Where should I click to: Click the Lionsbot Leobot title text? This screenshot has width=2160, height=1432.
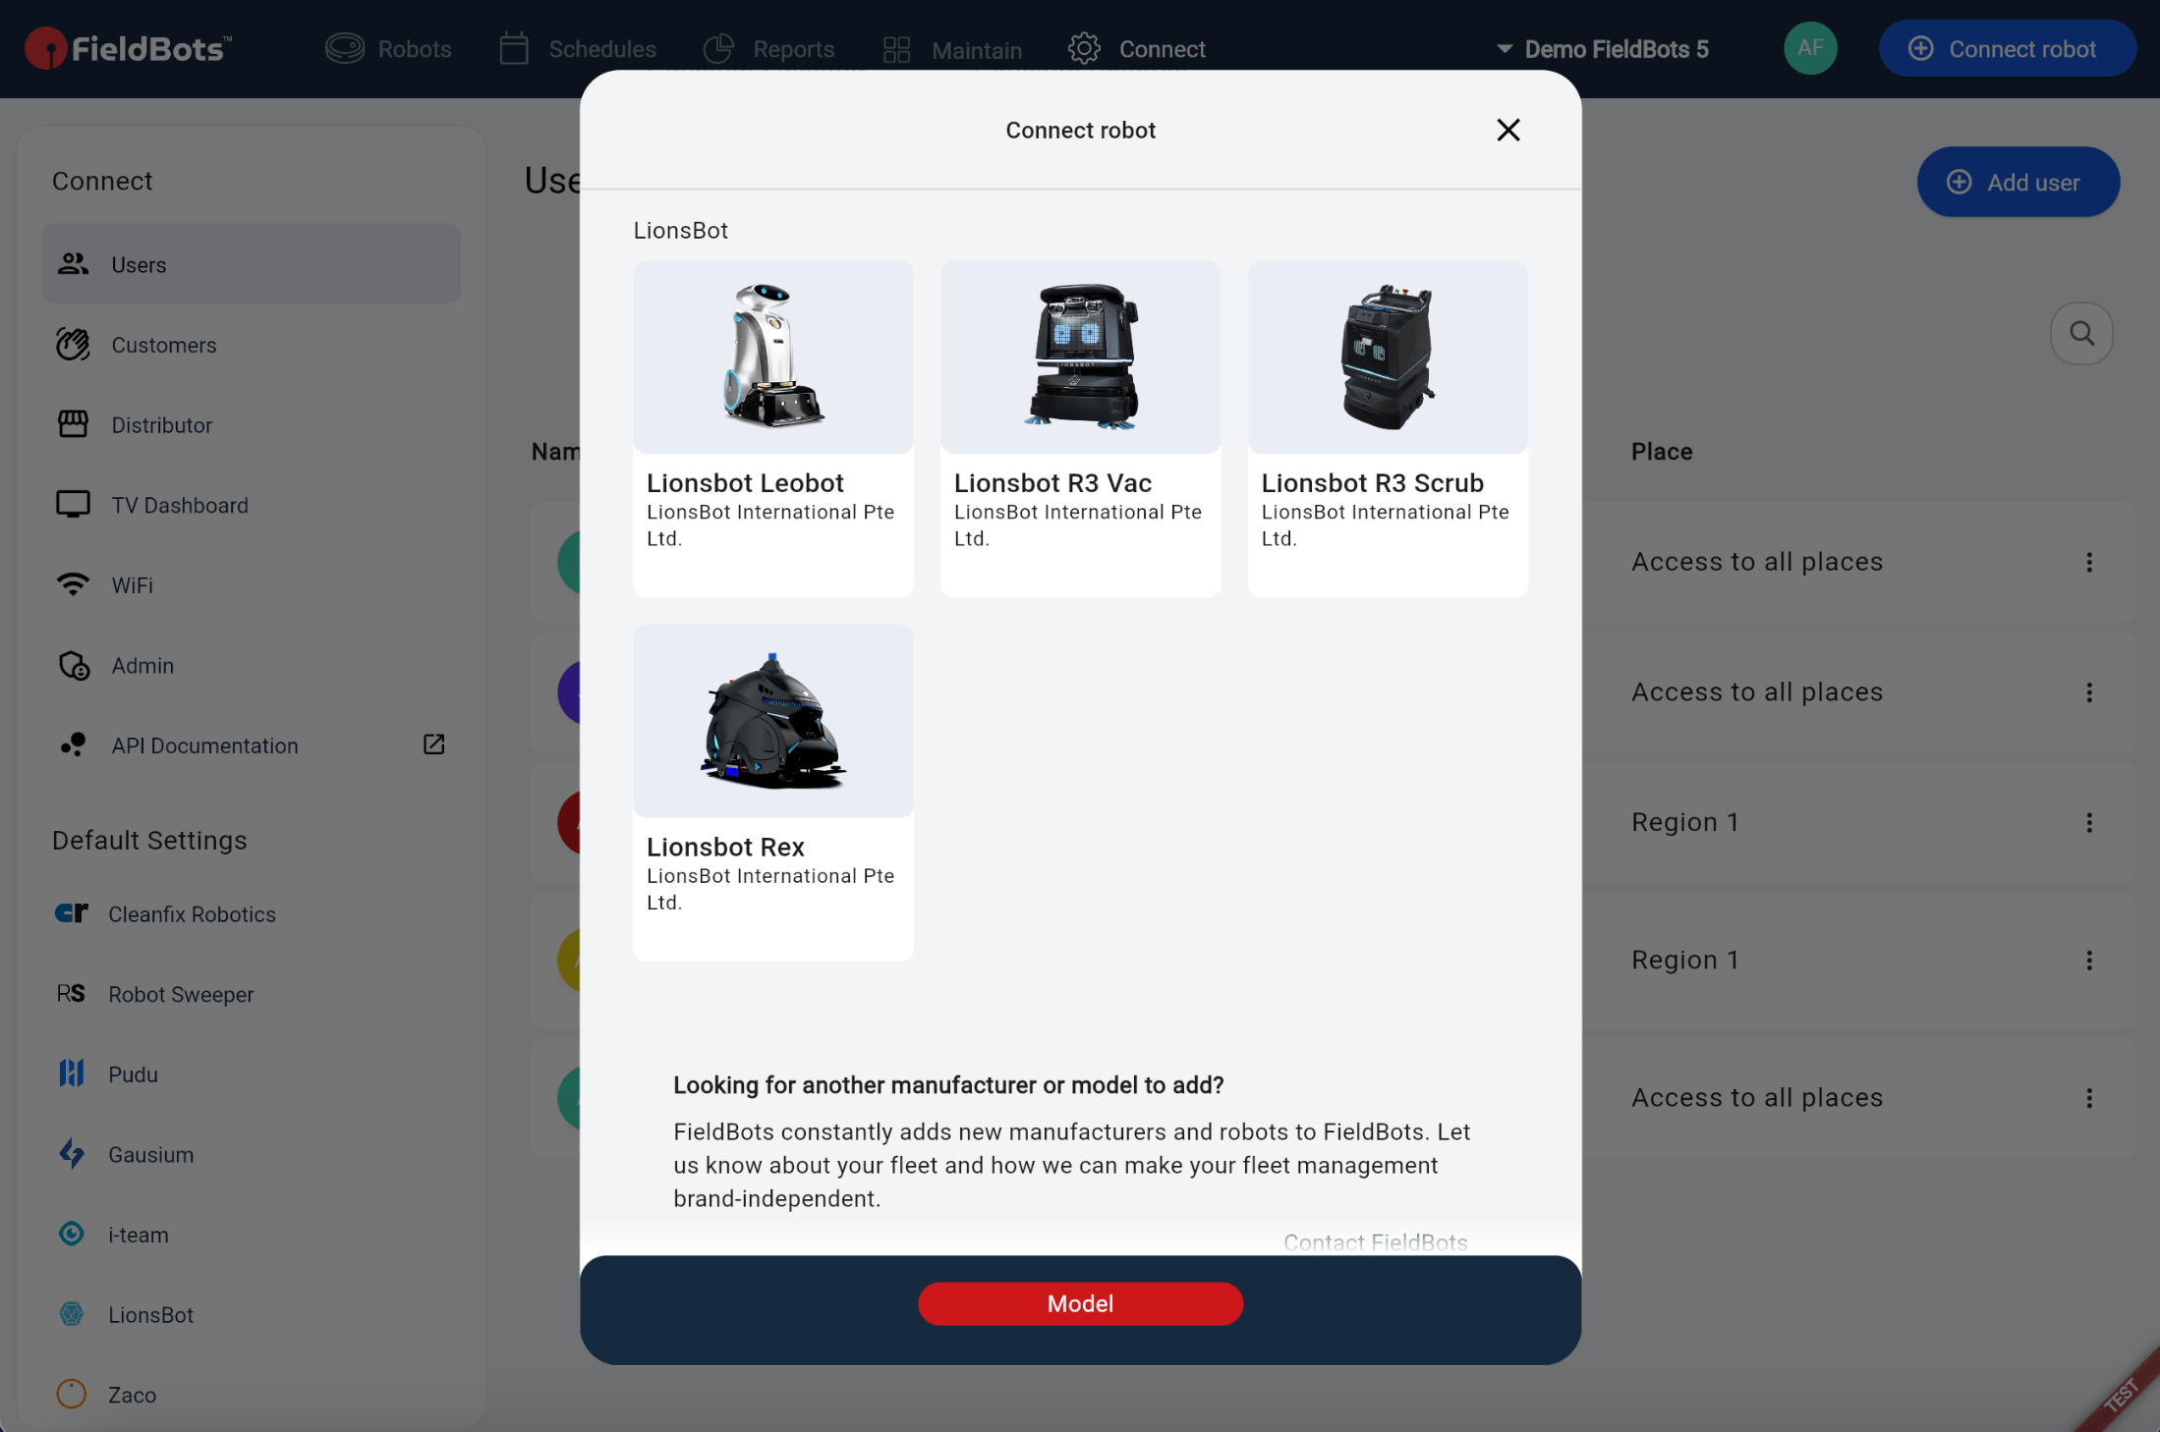pos(745,483)
